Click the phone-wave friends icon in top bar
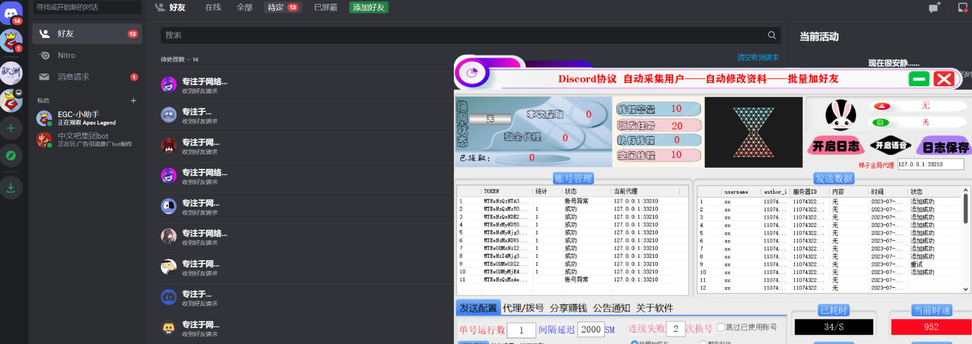972x344 pixels. pos(160,7)
